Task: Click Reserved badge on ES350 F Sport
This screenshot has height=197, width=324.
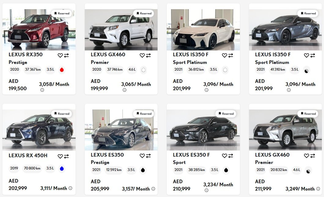Action: point(226,113)
